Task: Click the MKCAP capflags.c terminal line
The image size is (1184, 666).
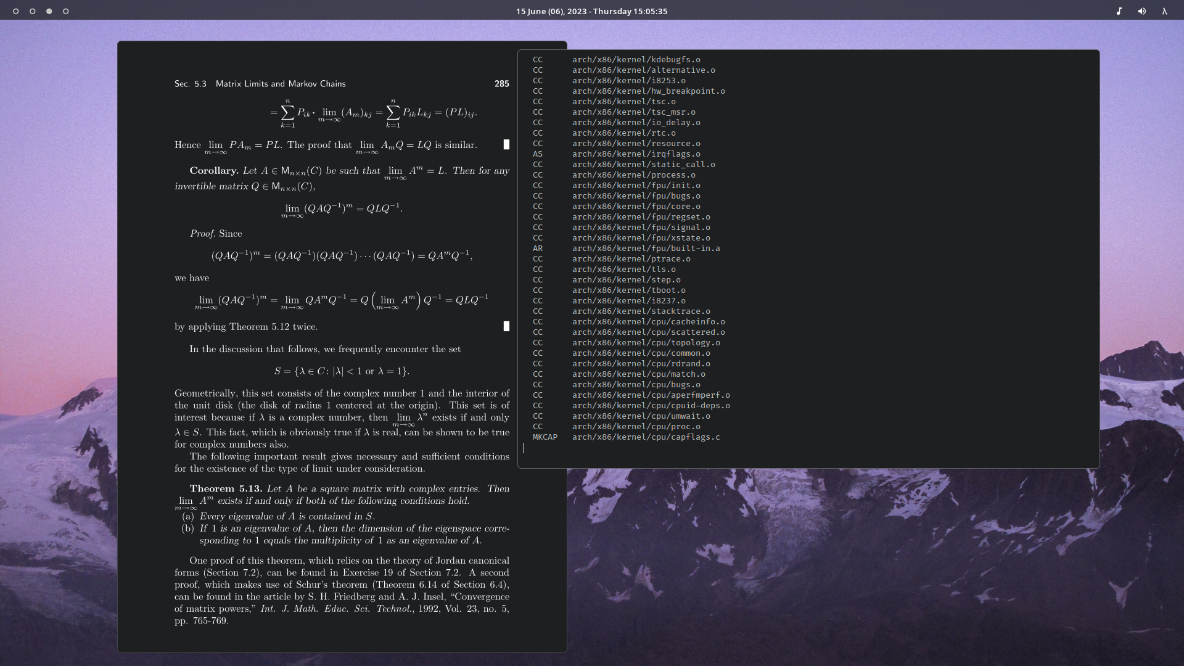Action: (x=645, y=437)
